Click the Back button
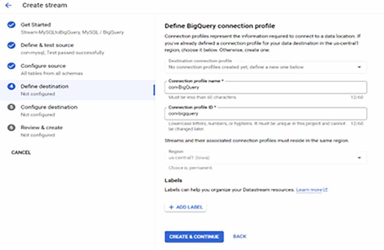384x250 pixels. (240, 236)
